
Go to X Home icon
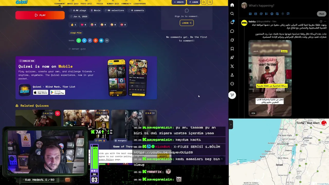coord(232,5)
